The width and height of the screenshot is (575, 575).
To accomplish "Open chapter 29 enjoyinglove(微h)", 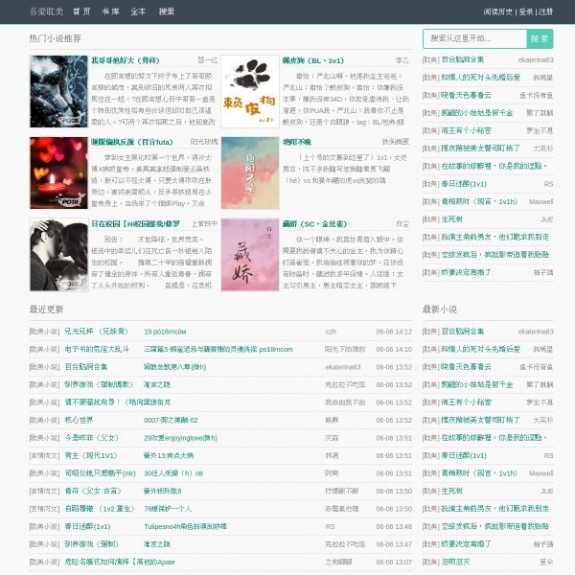I will coord(180,438).
